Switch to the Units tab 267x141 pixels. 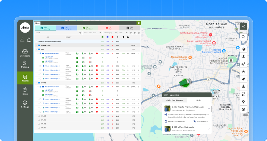point(199,100)
